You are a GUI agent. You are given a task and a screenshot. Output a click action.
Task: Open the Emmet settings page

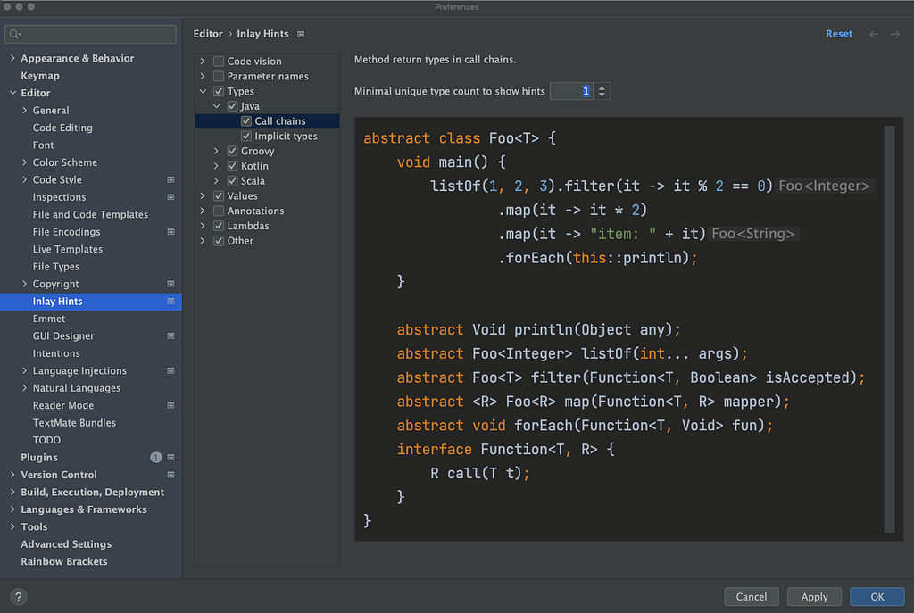coord(49,319)
